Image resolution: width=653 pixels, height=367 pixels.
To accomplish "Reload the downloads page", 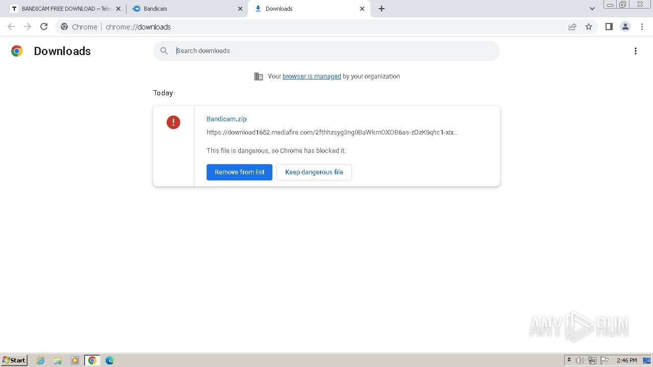I will click(x=44, y=27).
